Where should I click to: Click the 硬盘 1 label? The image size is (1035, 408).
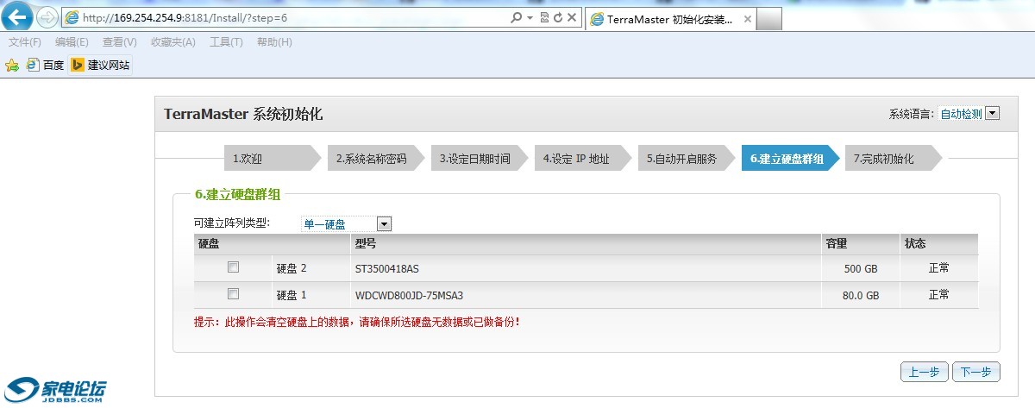(292, 295)
